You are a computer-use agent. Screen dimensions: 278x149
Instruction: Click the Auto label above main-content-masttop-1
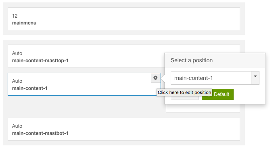17,53
